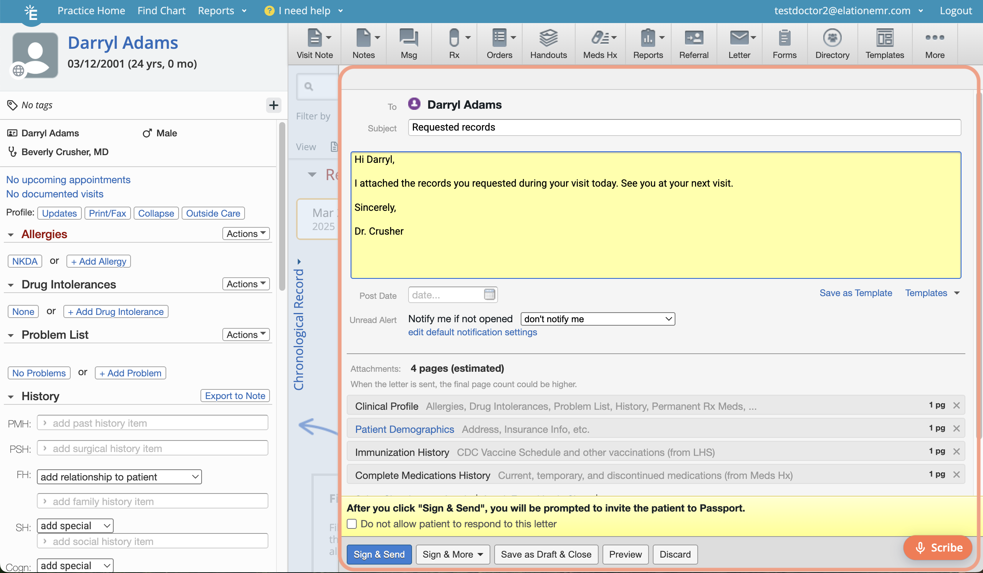Screen dimensions: 983x573
Task: Go to Practice Home
Action: (91, 10)
